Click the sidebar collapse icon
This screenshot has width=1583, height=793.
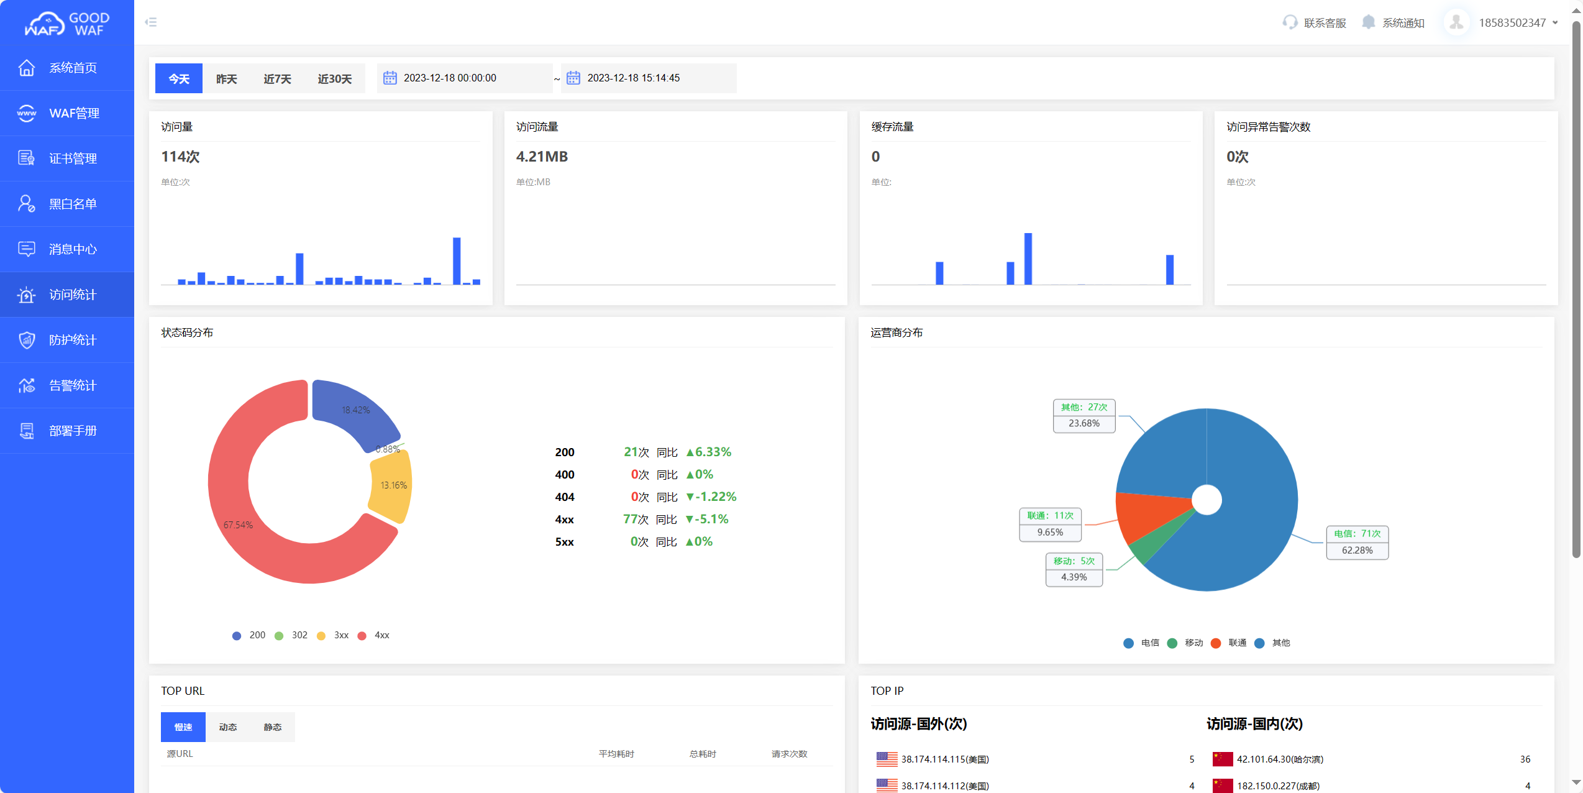pyautogui.click(x=151, y=22)
